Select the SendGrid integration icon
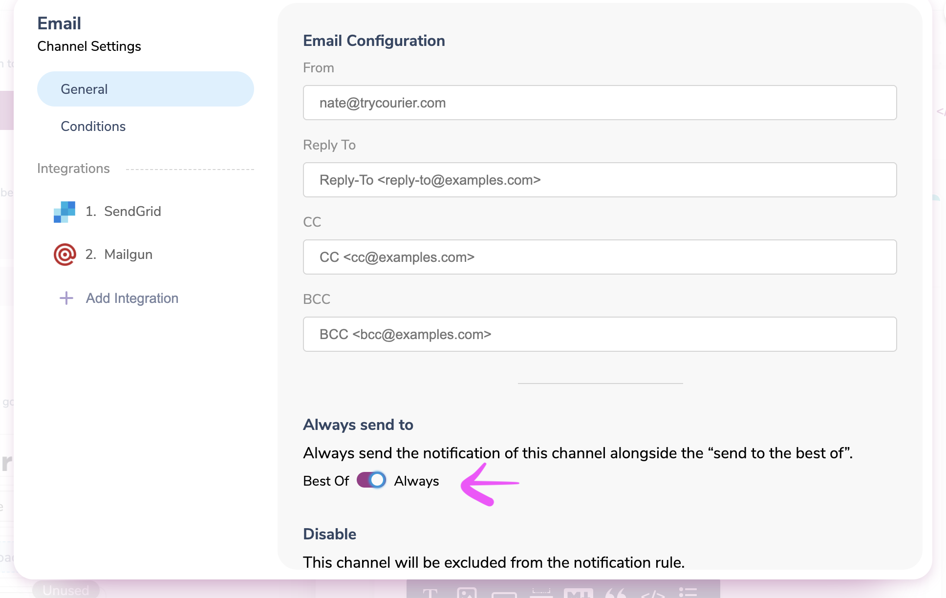This screenshot has height=598, width=946. click(64, 212)
